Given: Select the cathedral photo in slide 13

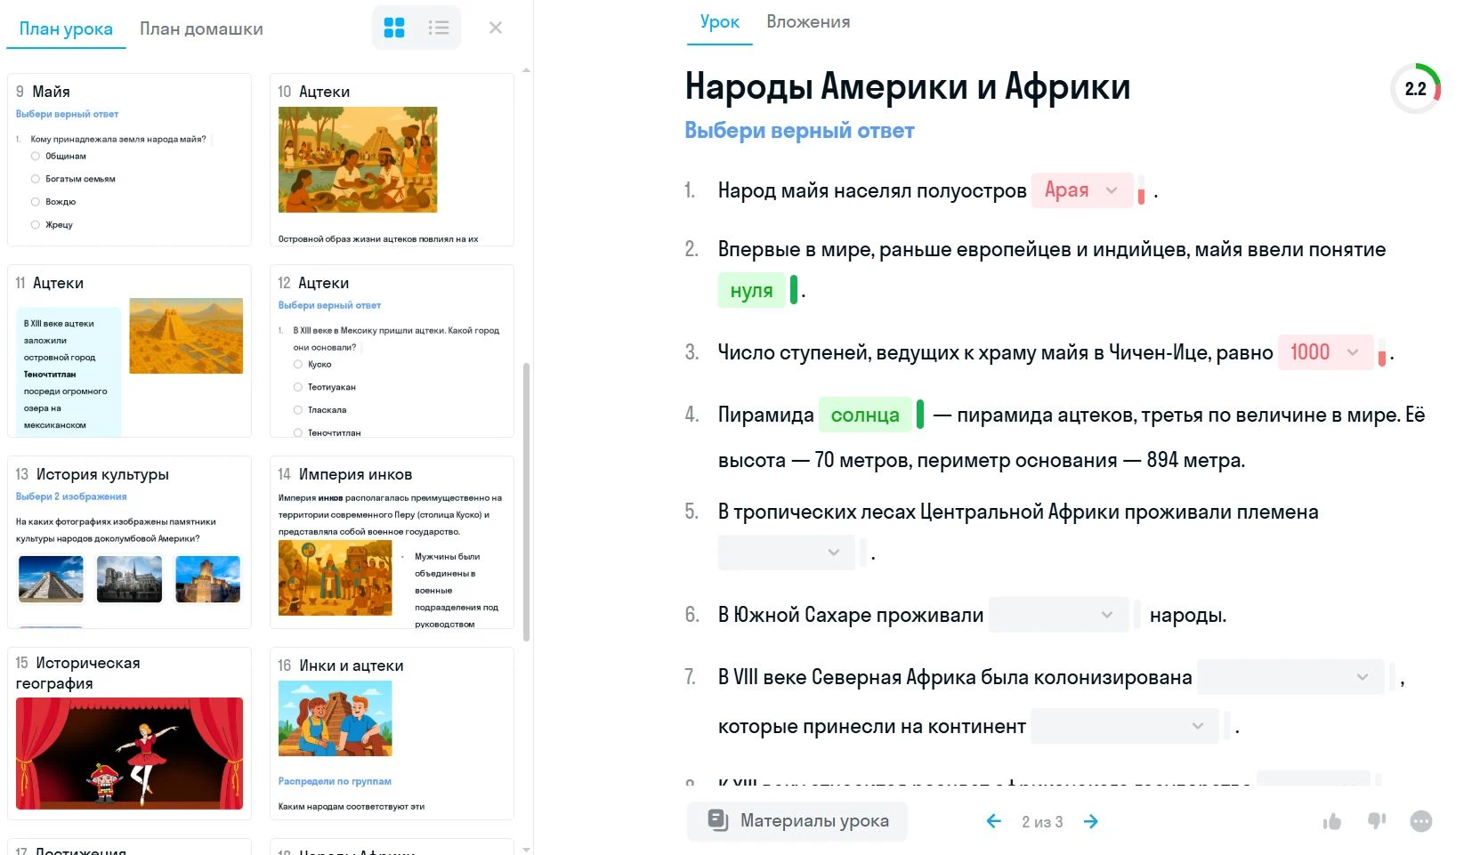Looking at the screenshot, I should click(x=129, y=578).
